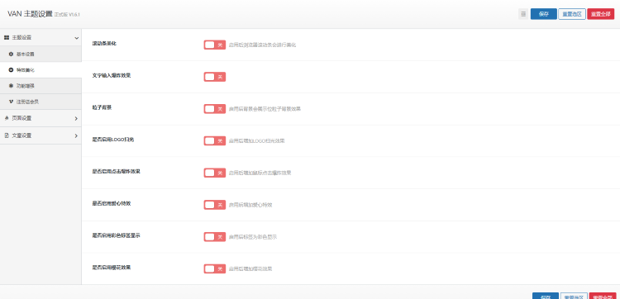Click the 滚动条美化 label
Image resolution: width=620 pixels, height=299 pixels.
tap(104, 44)
